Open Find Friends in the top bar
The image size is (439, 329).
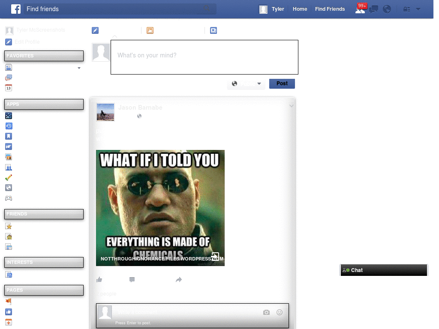tap(330, 9)
